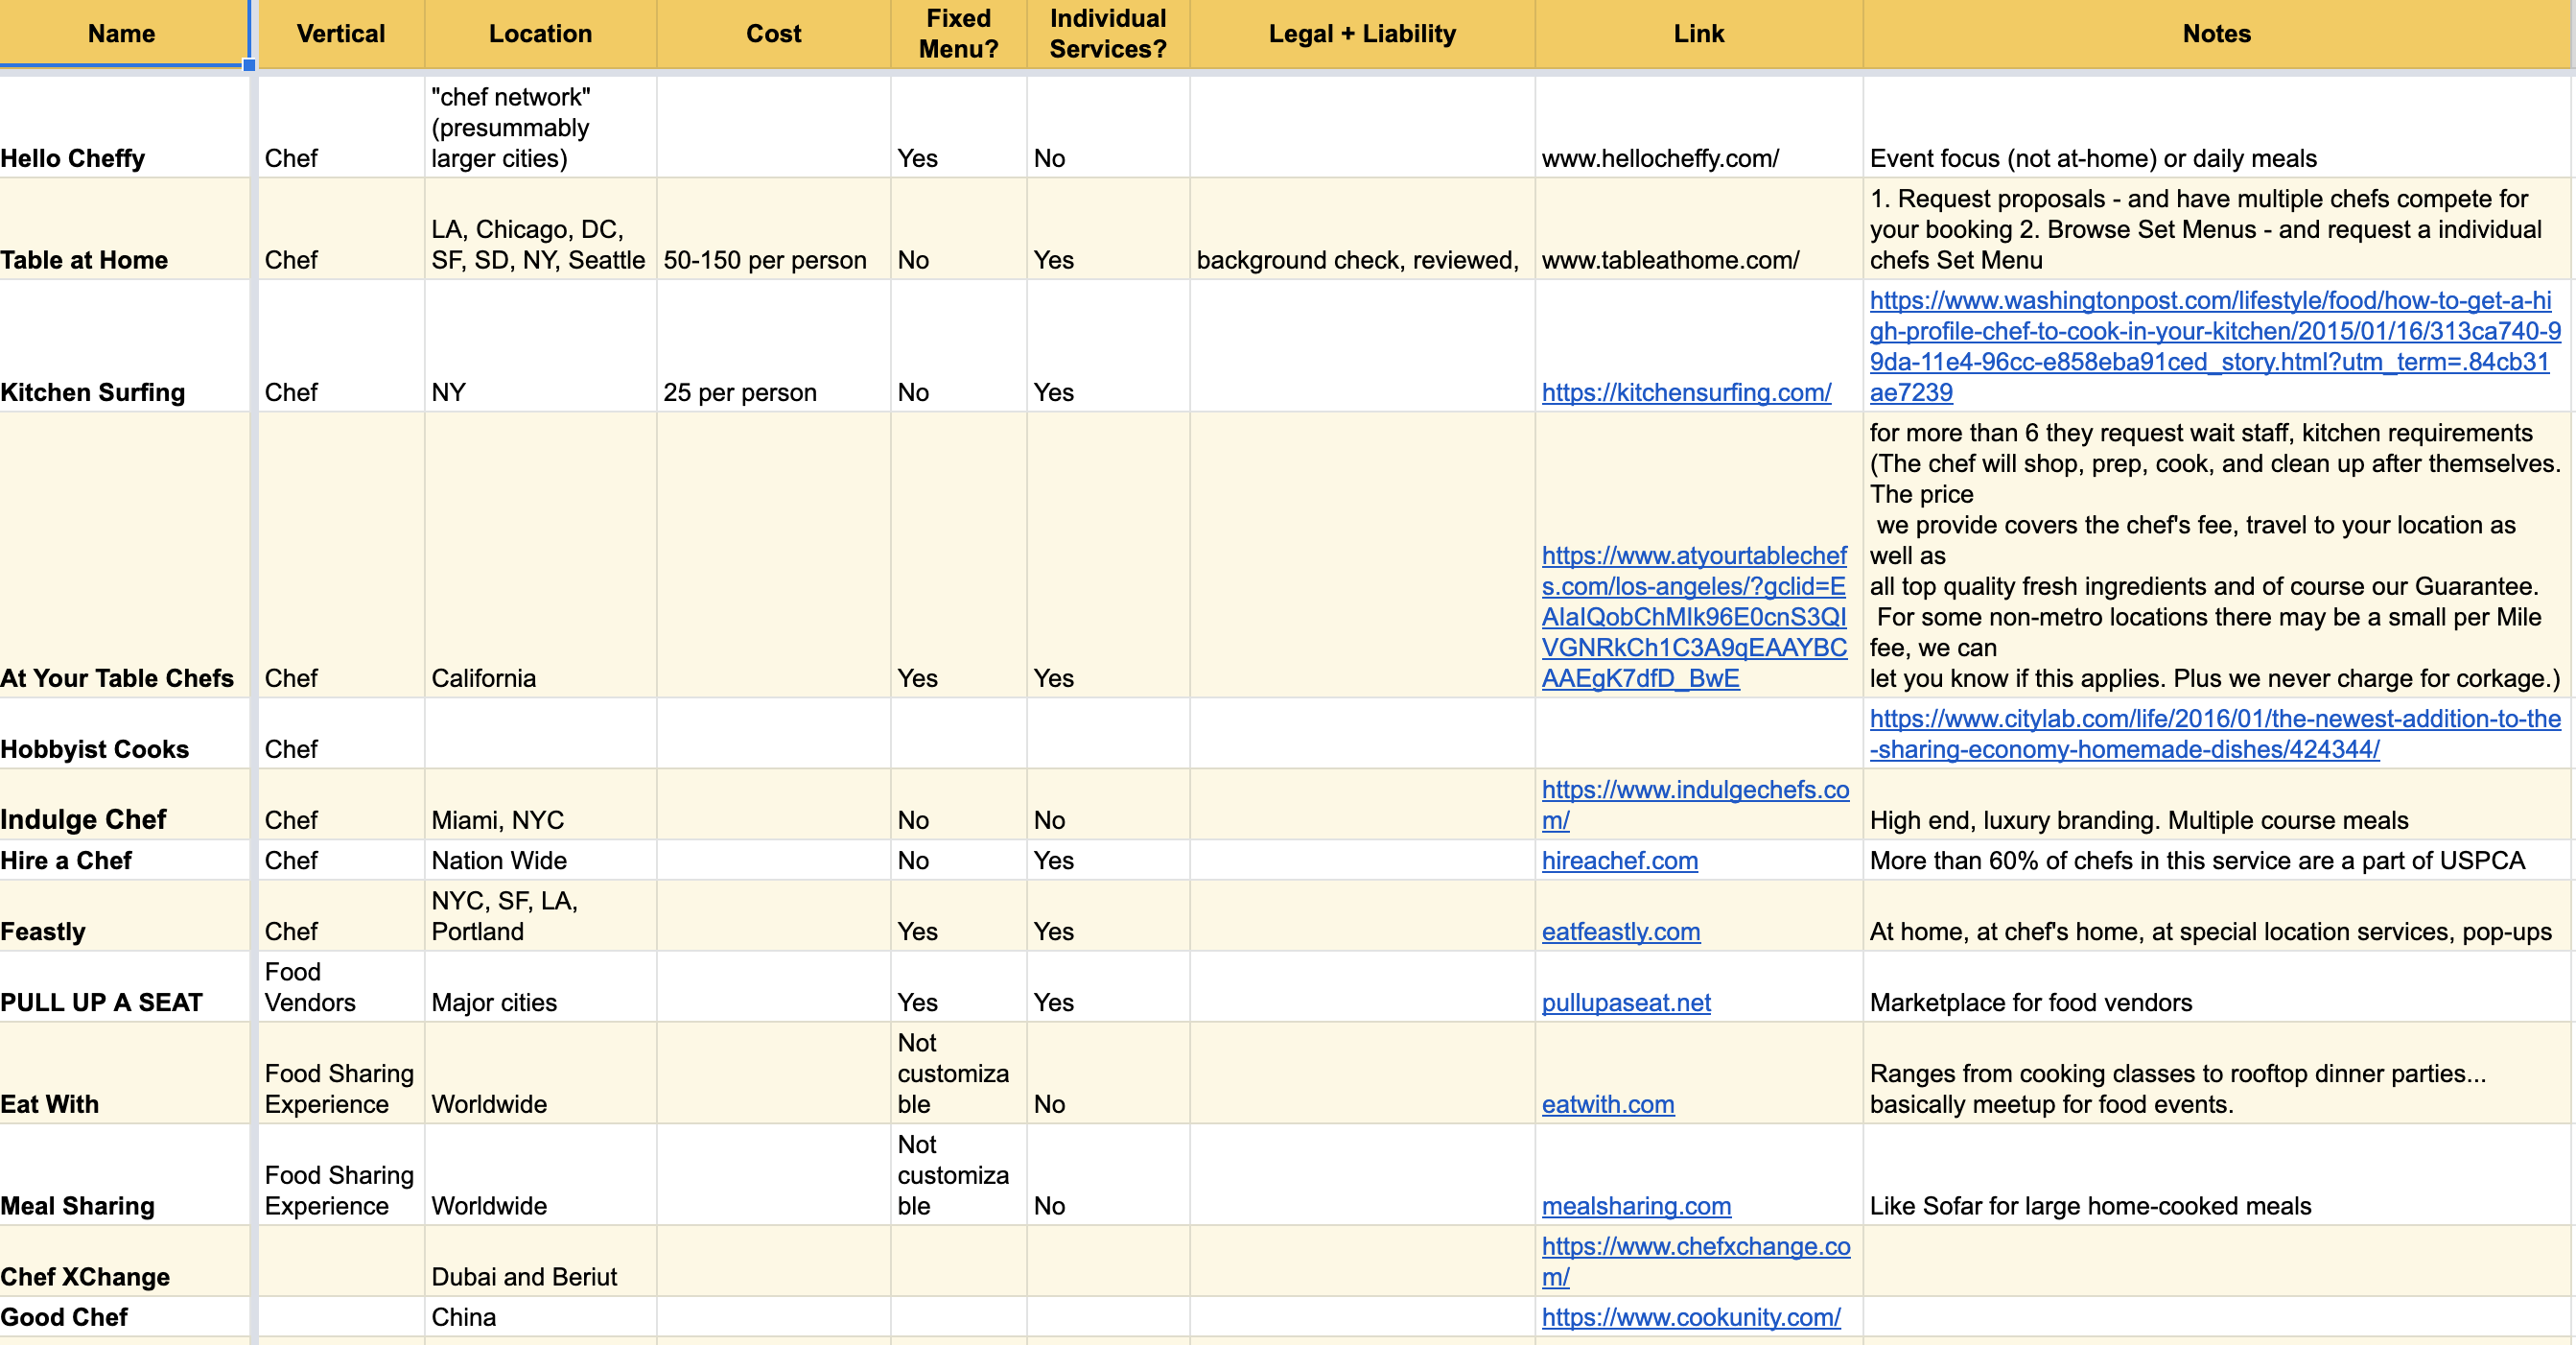Select the www.hellocheffy.com/ cell
The image size is (2576, 1345).
tap(1699, 128)
